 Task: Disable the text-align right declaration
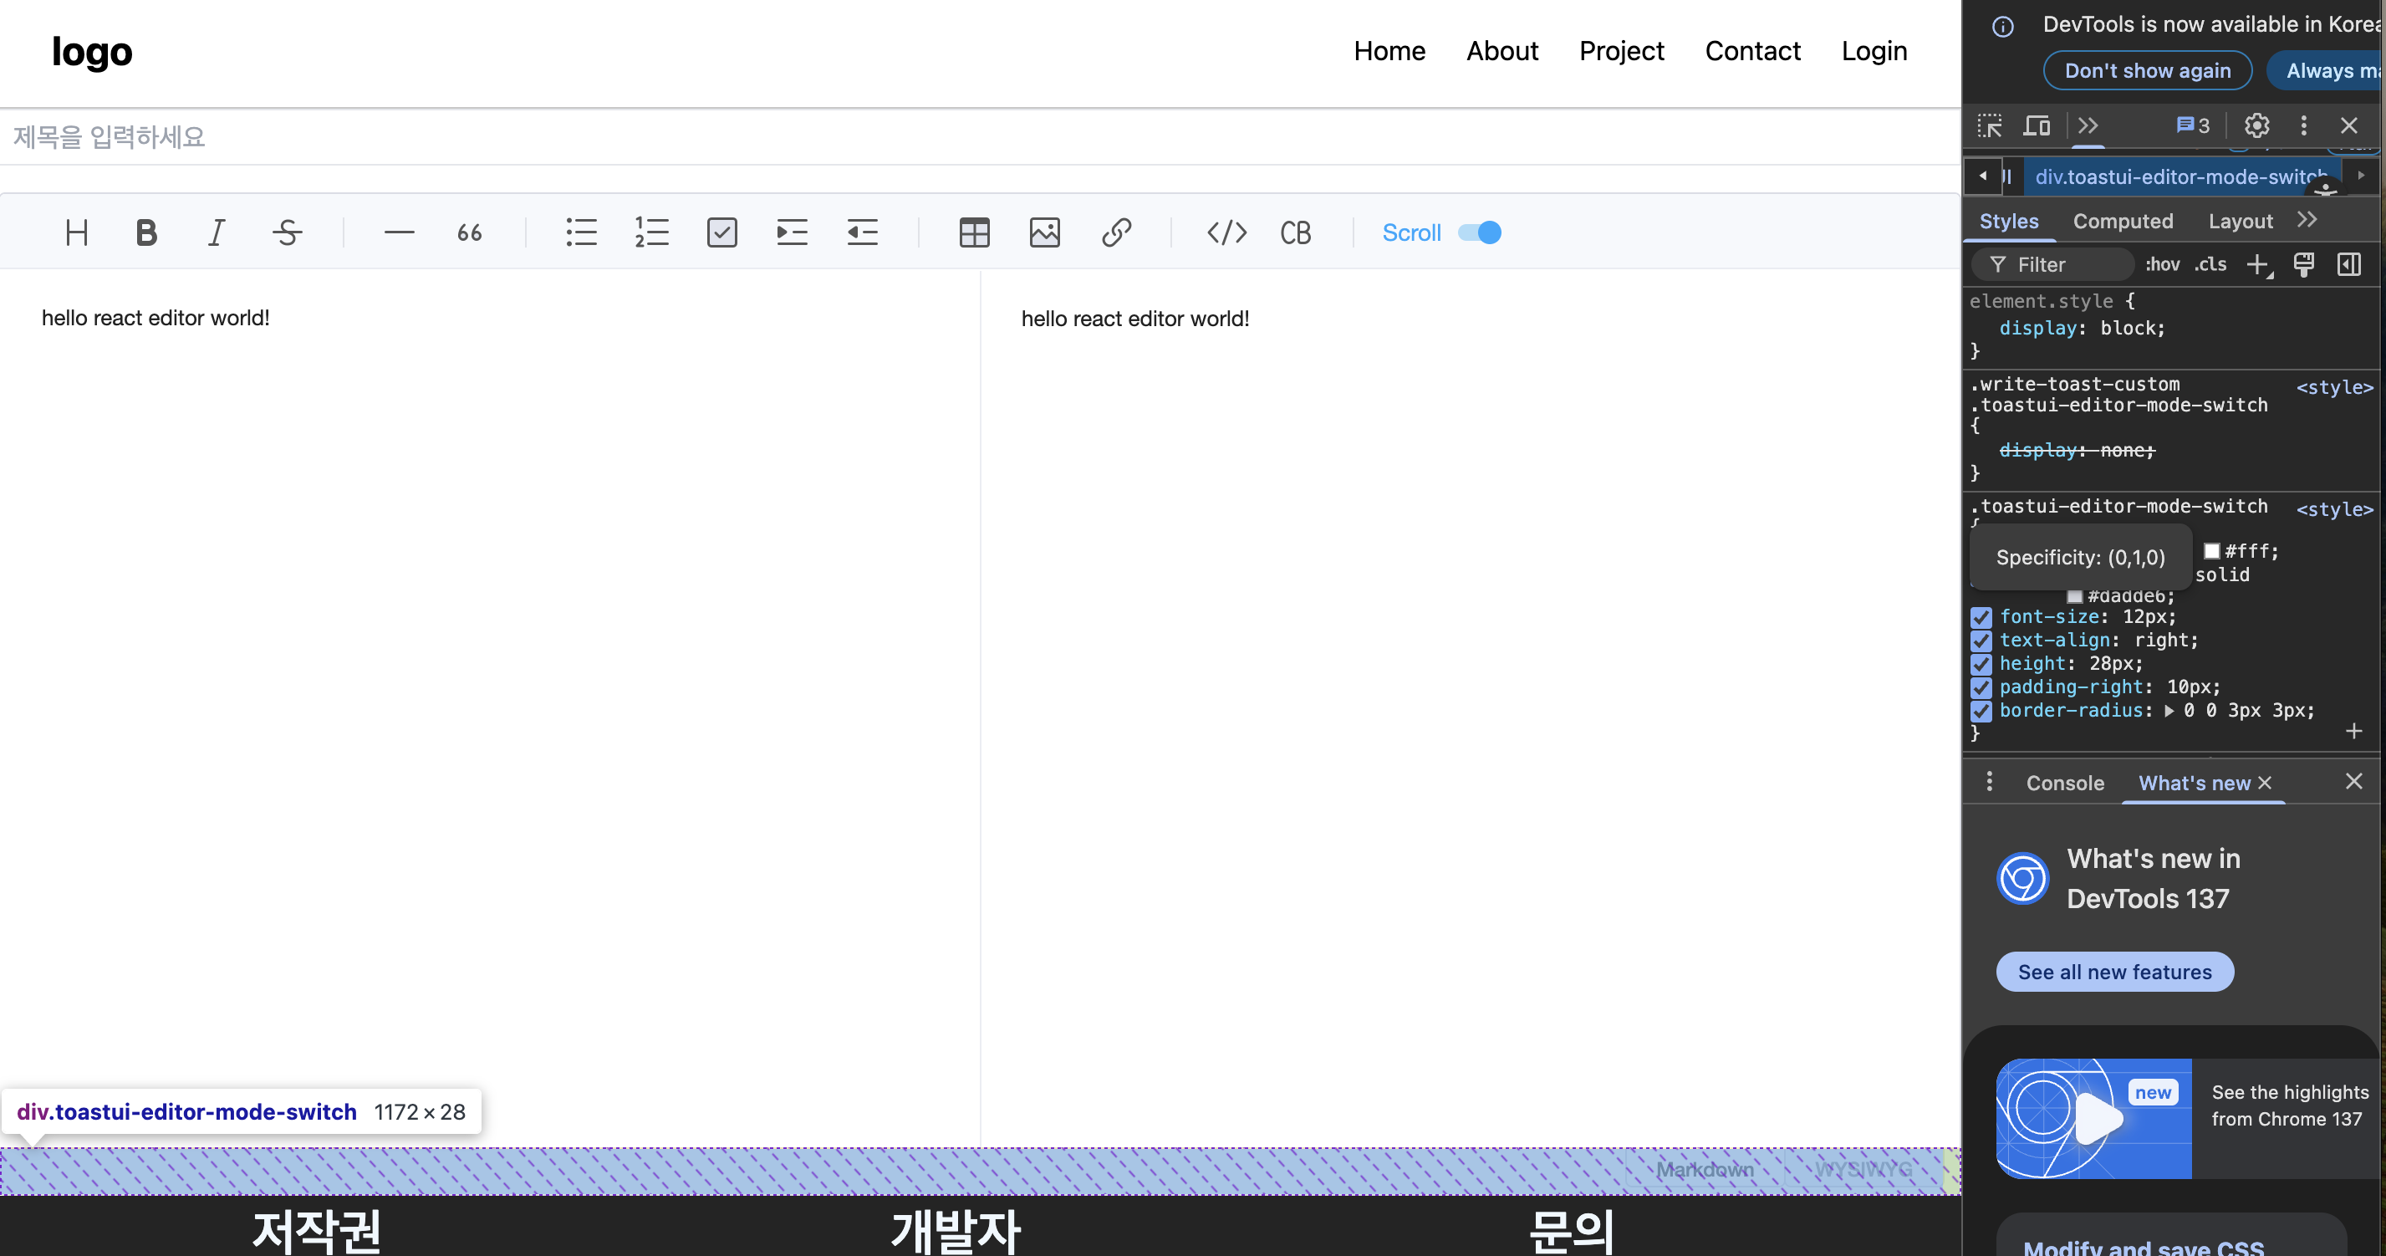tap(1981, 640)
